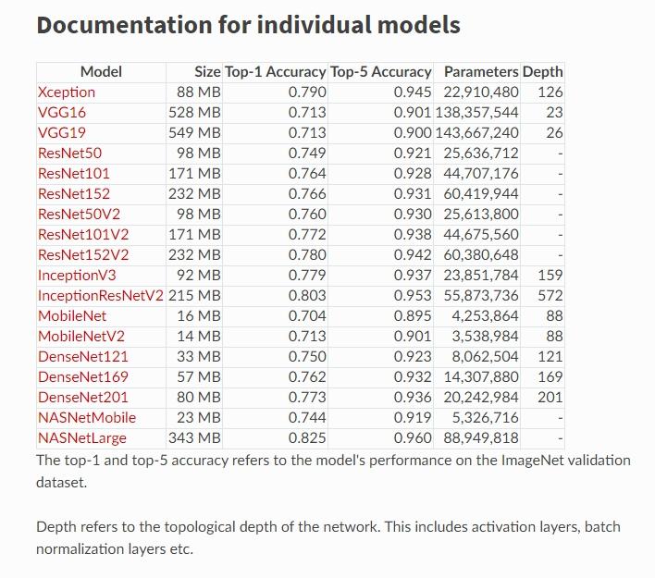The image size is (655, 578).
Task: Open the InceptionV3 model link
Action: point(77,276)
